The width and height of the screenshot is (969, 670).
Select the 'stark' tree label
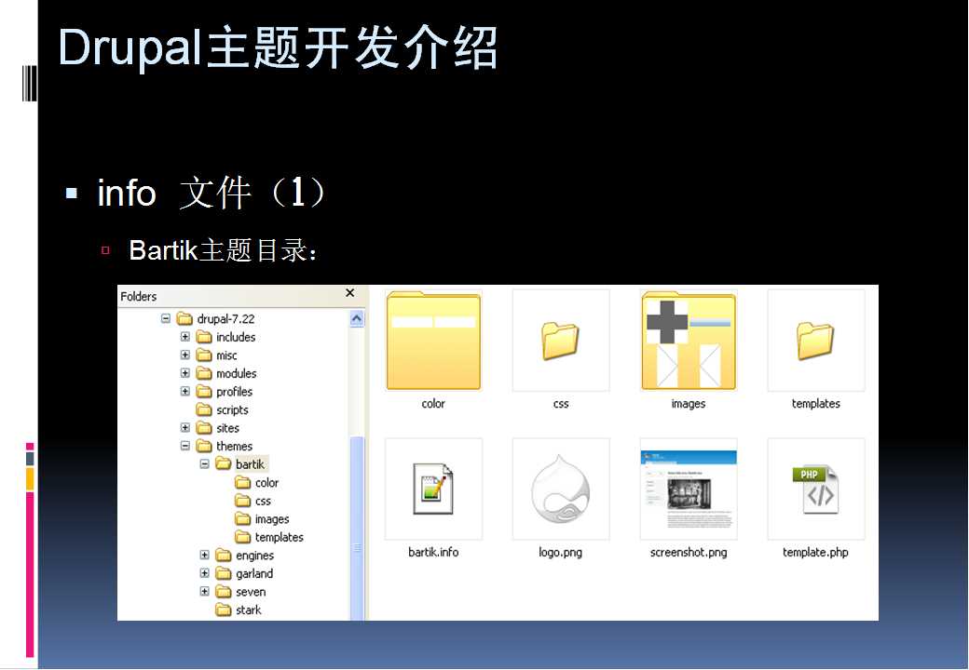pyautogui.click(x=249, y=610)
